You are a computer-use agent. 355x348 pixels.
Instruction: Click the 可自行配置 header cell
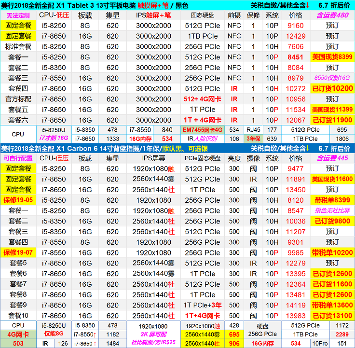[x=18, y=158]
